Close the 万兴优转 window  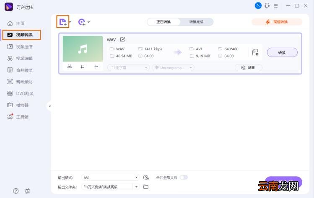click(x=306, y=6)
